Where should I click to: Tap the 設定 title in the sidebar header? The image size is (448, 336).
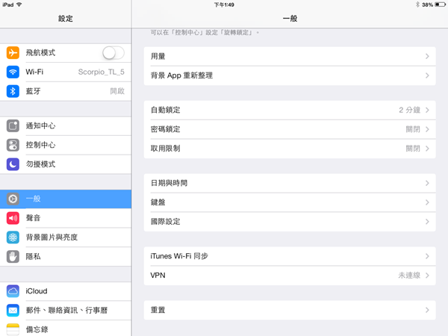coord(66,19)
